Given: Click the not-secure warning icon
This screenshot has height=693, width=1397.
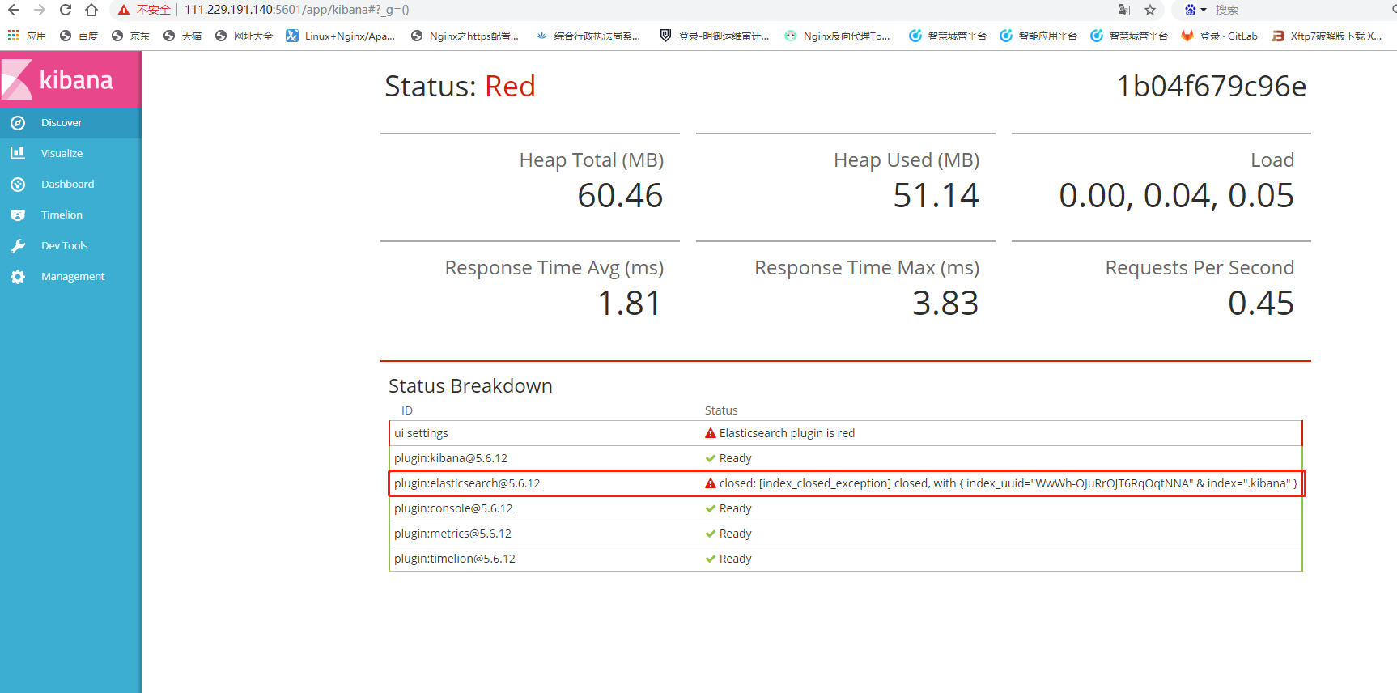Looking at the screenshot, I should click(124, 10).
